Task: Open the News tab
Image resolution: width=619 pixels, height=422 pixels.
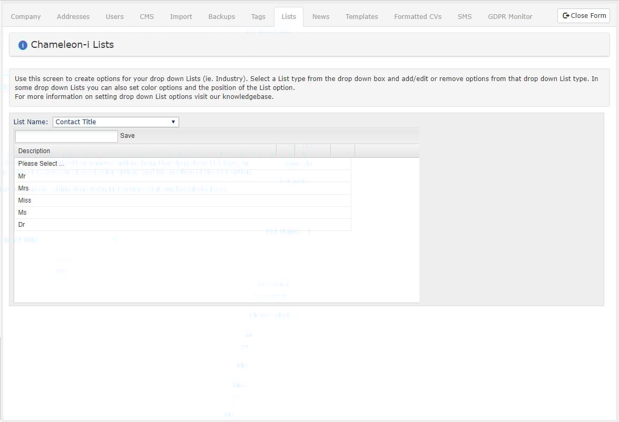Action: [320, 16]
